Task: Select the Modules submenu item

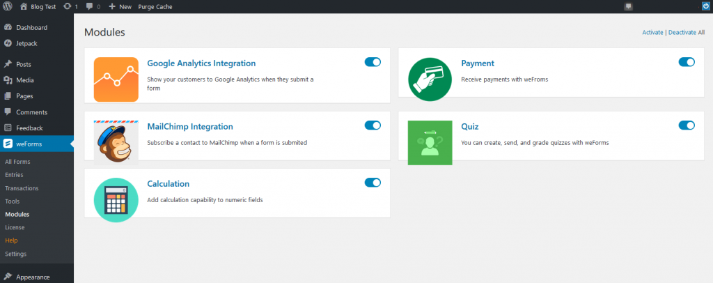Action: coord(17,214)
